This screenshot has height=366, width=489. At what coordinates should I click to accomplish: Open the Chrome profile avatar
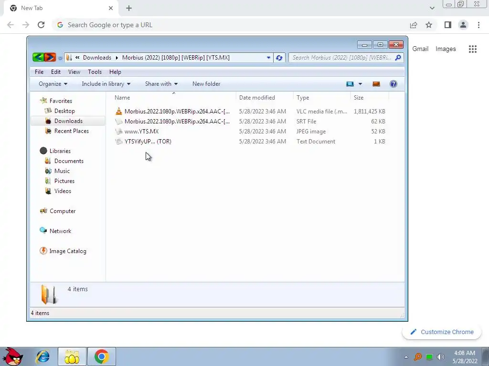pos(463,25)
